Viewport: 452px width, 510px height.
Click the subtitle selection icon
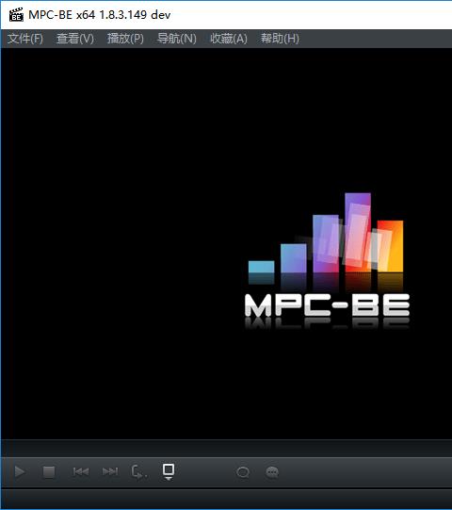coord(272,472)
